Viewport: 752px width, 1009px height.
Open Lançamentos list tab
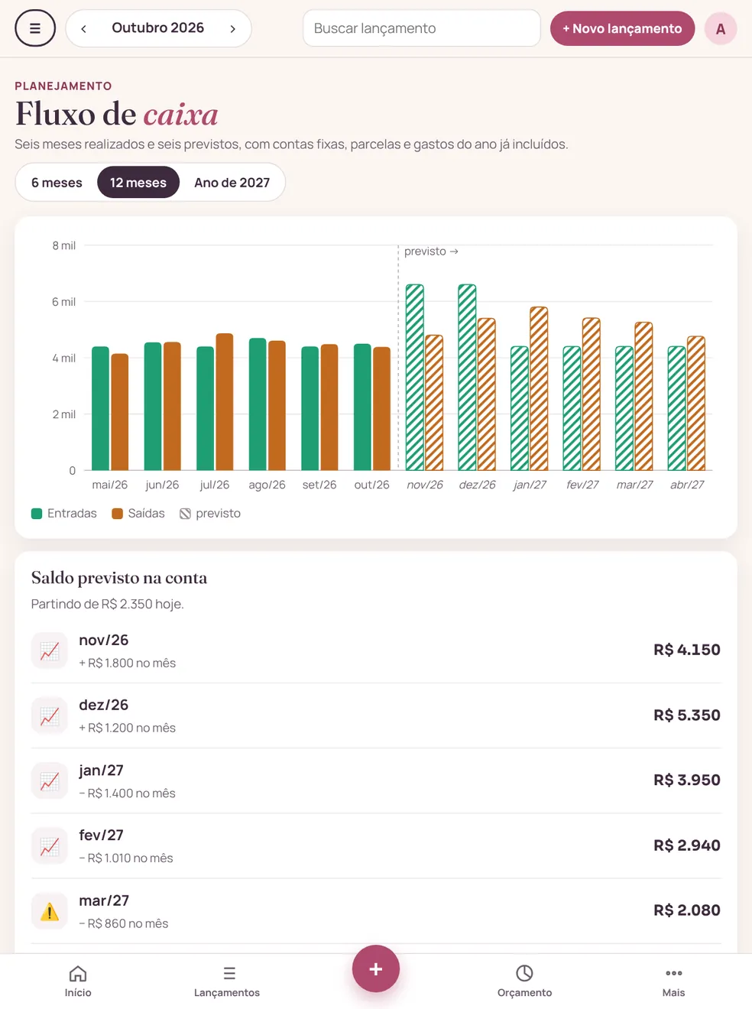click(227, 981)
